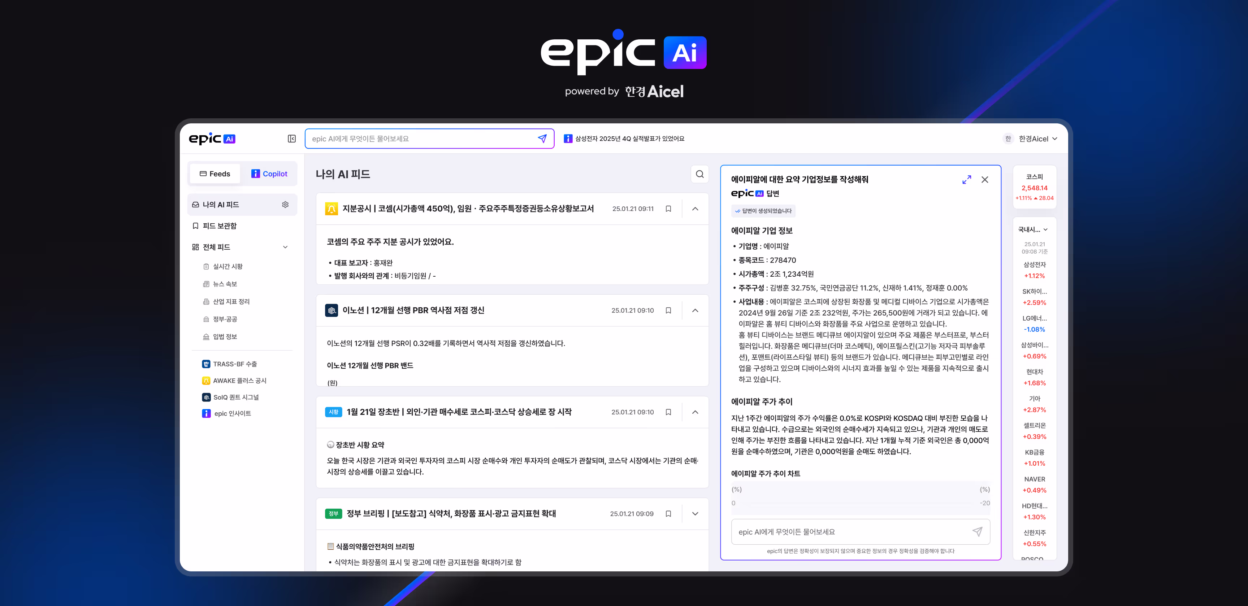Switch to the Feeds tab
Viewport: 1248px width, 606px height.
tap(214, 174)
